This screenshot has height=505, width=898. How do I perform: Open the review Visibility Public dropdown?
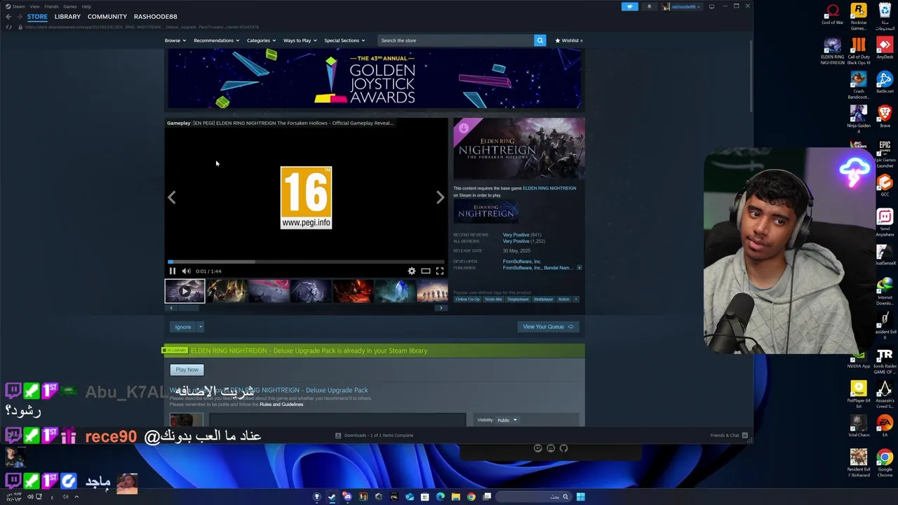pos(507,420)
